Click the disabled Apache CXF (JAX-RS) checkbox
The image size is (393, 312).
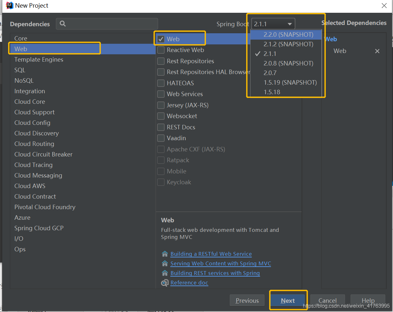click(161, 149)
